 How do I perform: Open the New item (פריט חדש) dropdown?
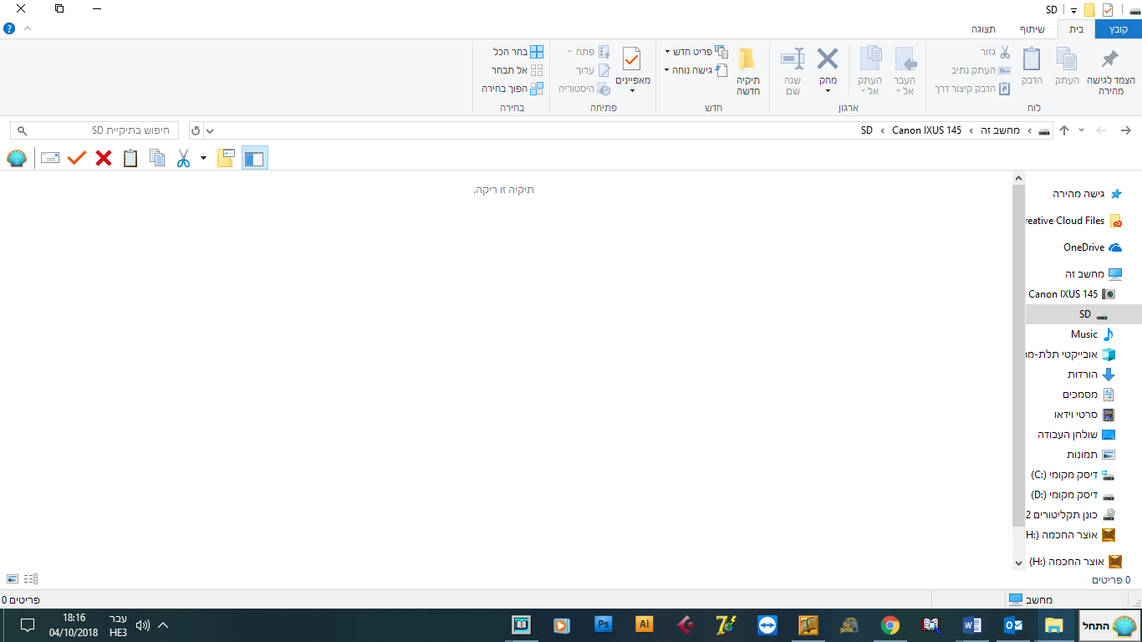(x=696, y=52)
